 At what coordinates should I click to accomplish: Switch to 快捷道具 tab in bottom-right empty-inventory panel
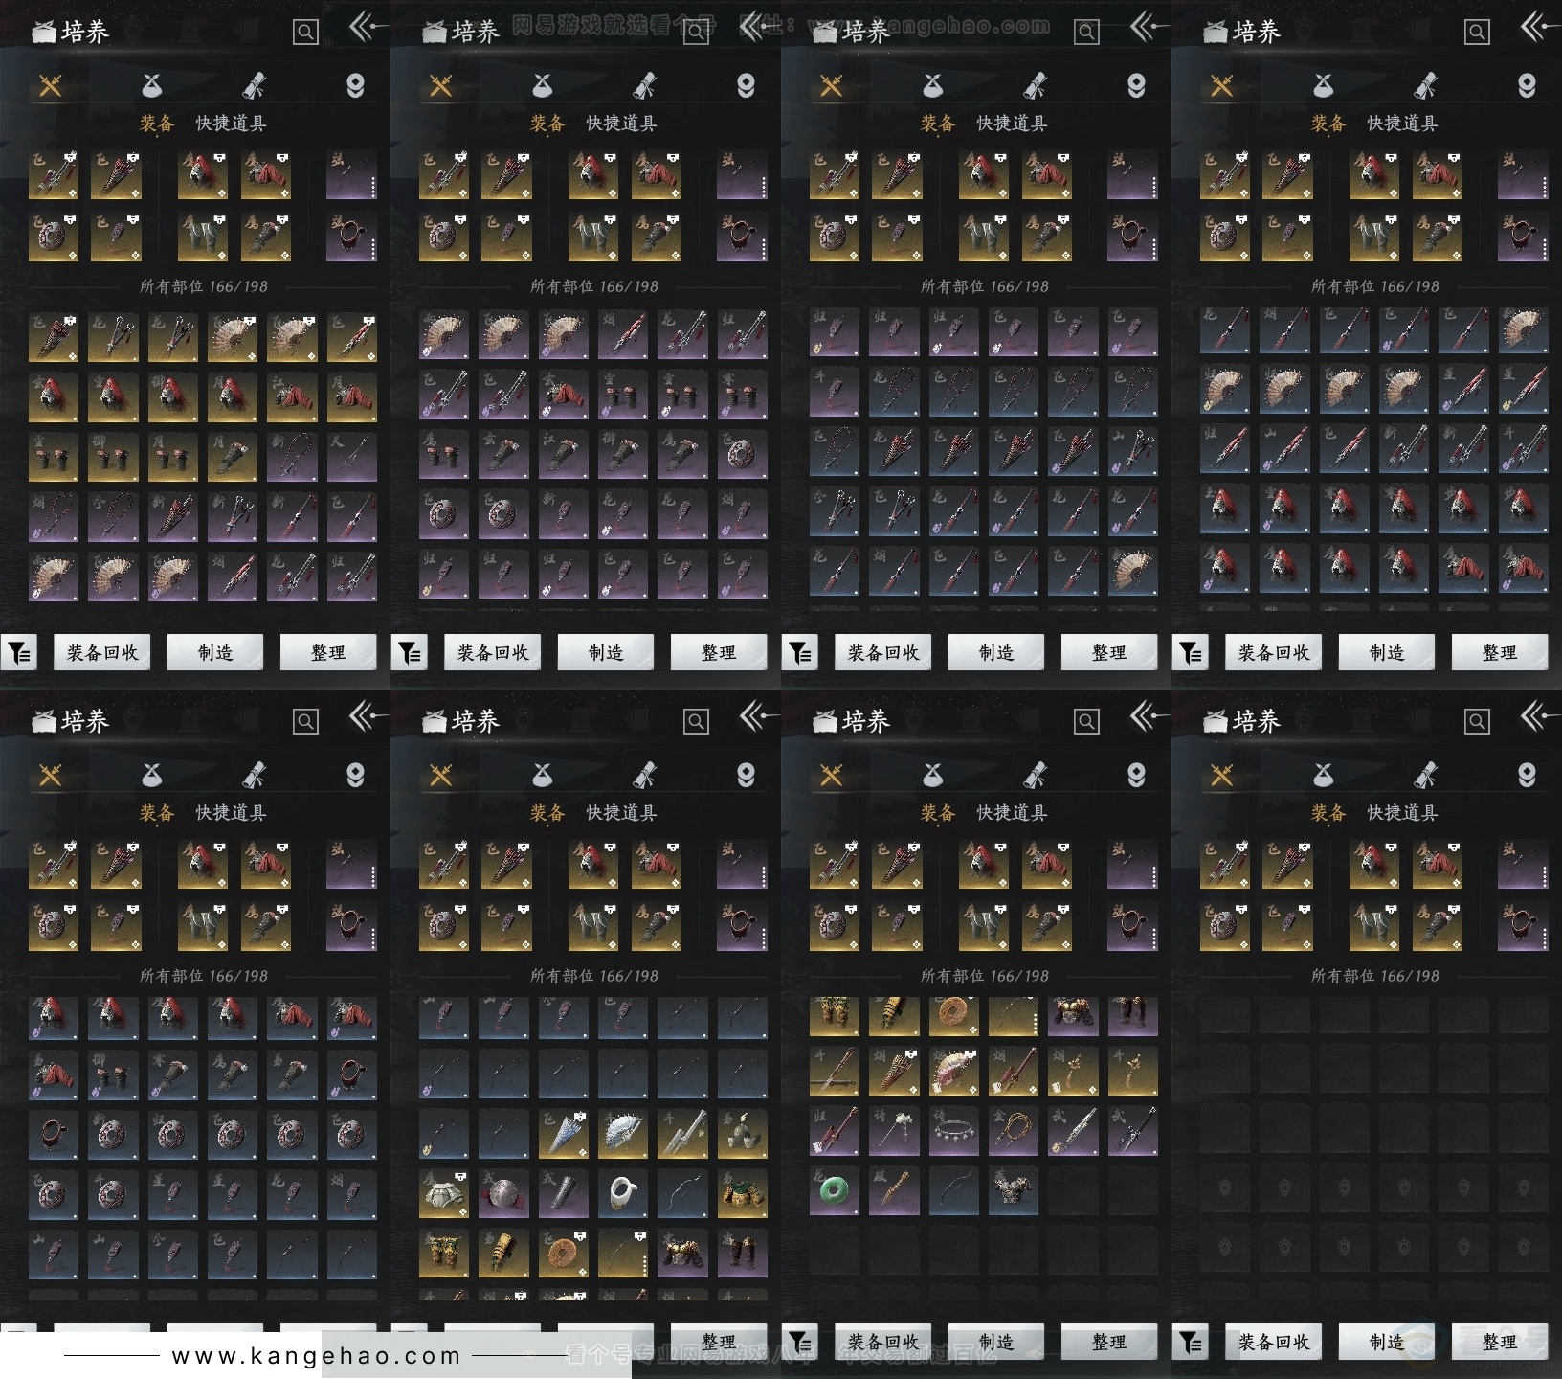(1402, 813)
